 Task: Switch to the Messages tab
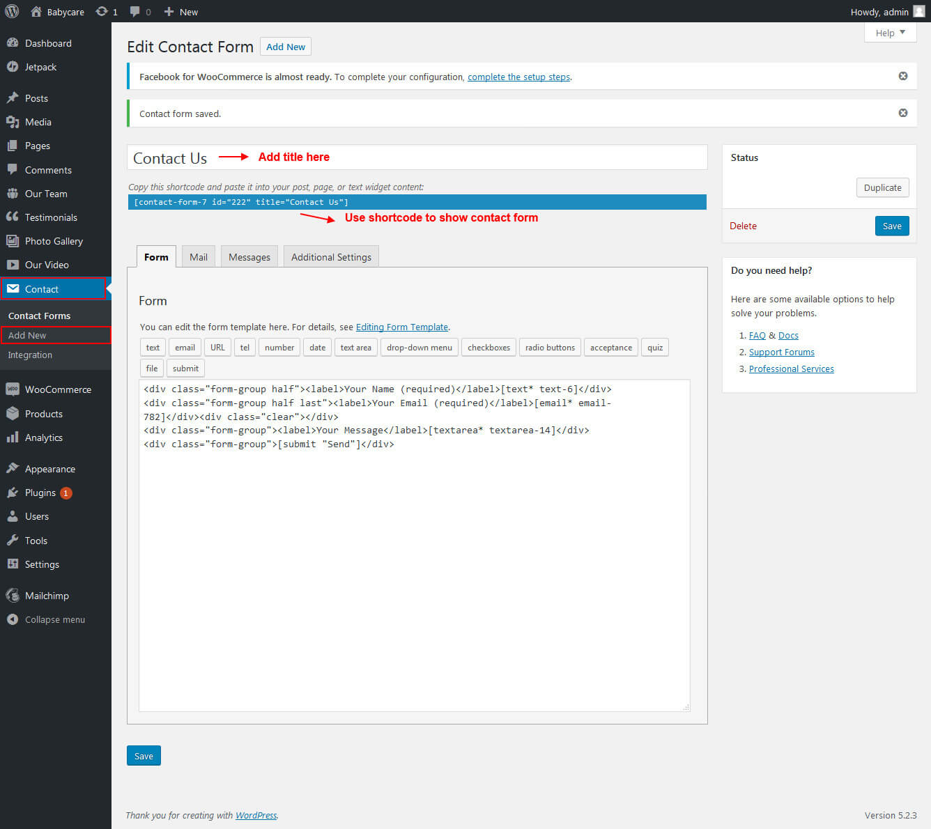249,256
